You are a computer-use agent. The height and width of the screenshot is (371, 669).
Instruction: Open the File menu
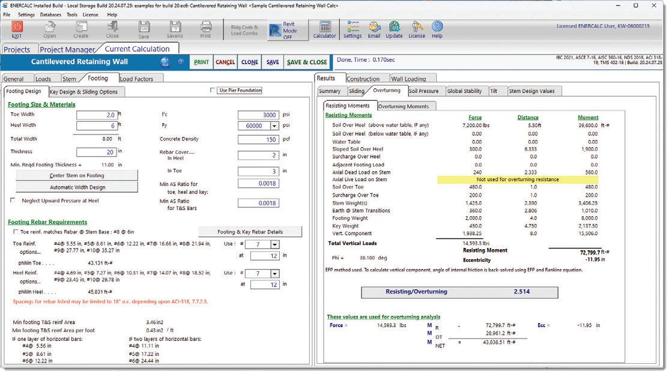tap(7, 14)
